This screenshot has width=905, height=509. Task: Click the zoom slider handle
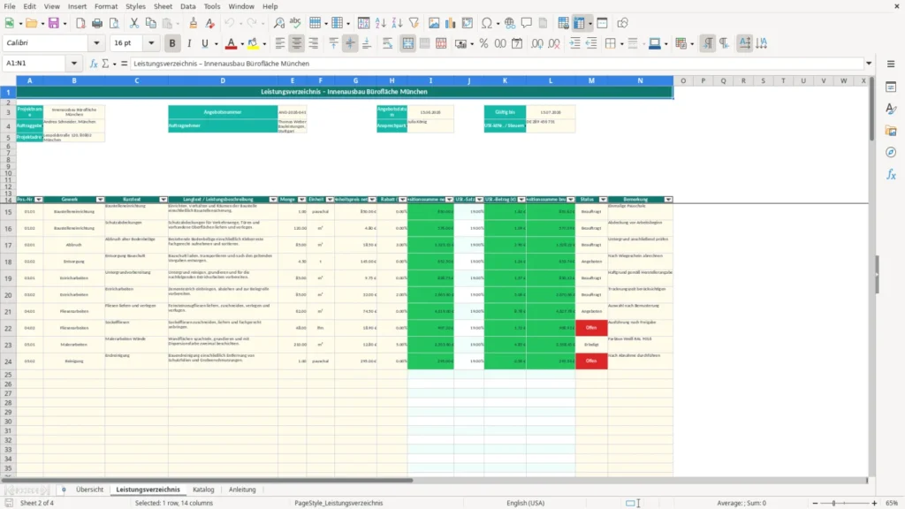(834, 503)
